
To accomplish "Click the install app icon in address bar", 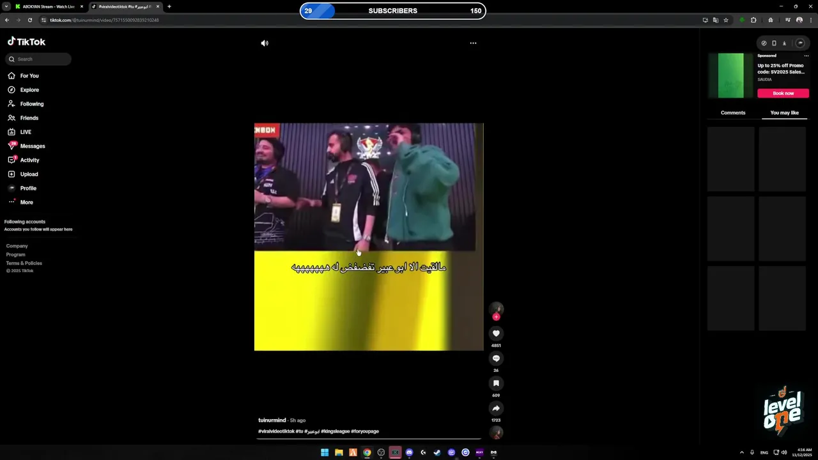I will tap(706, 20).
